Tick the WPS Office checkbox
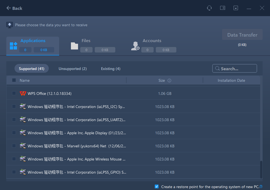The width and height of the screenshot is (270, 190). (14, 93)
